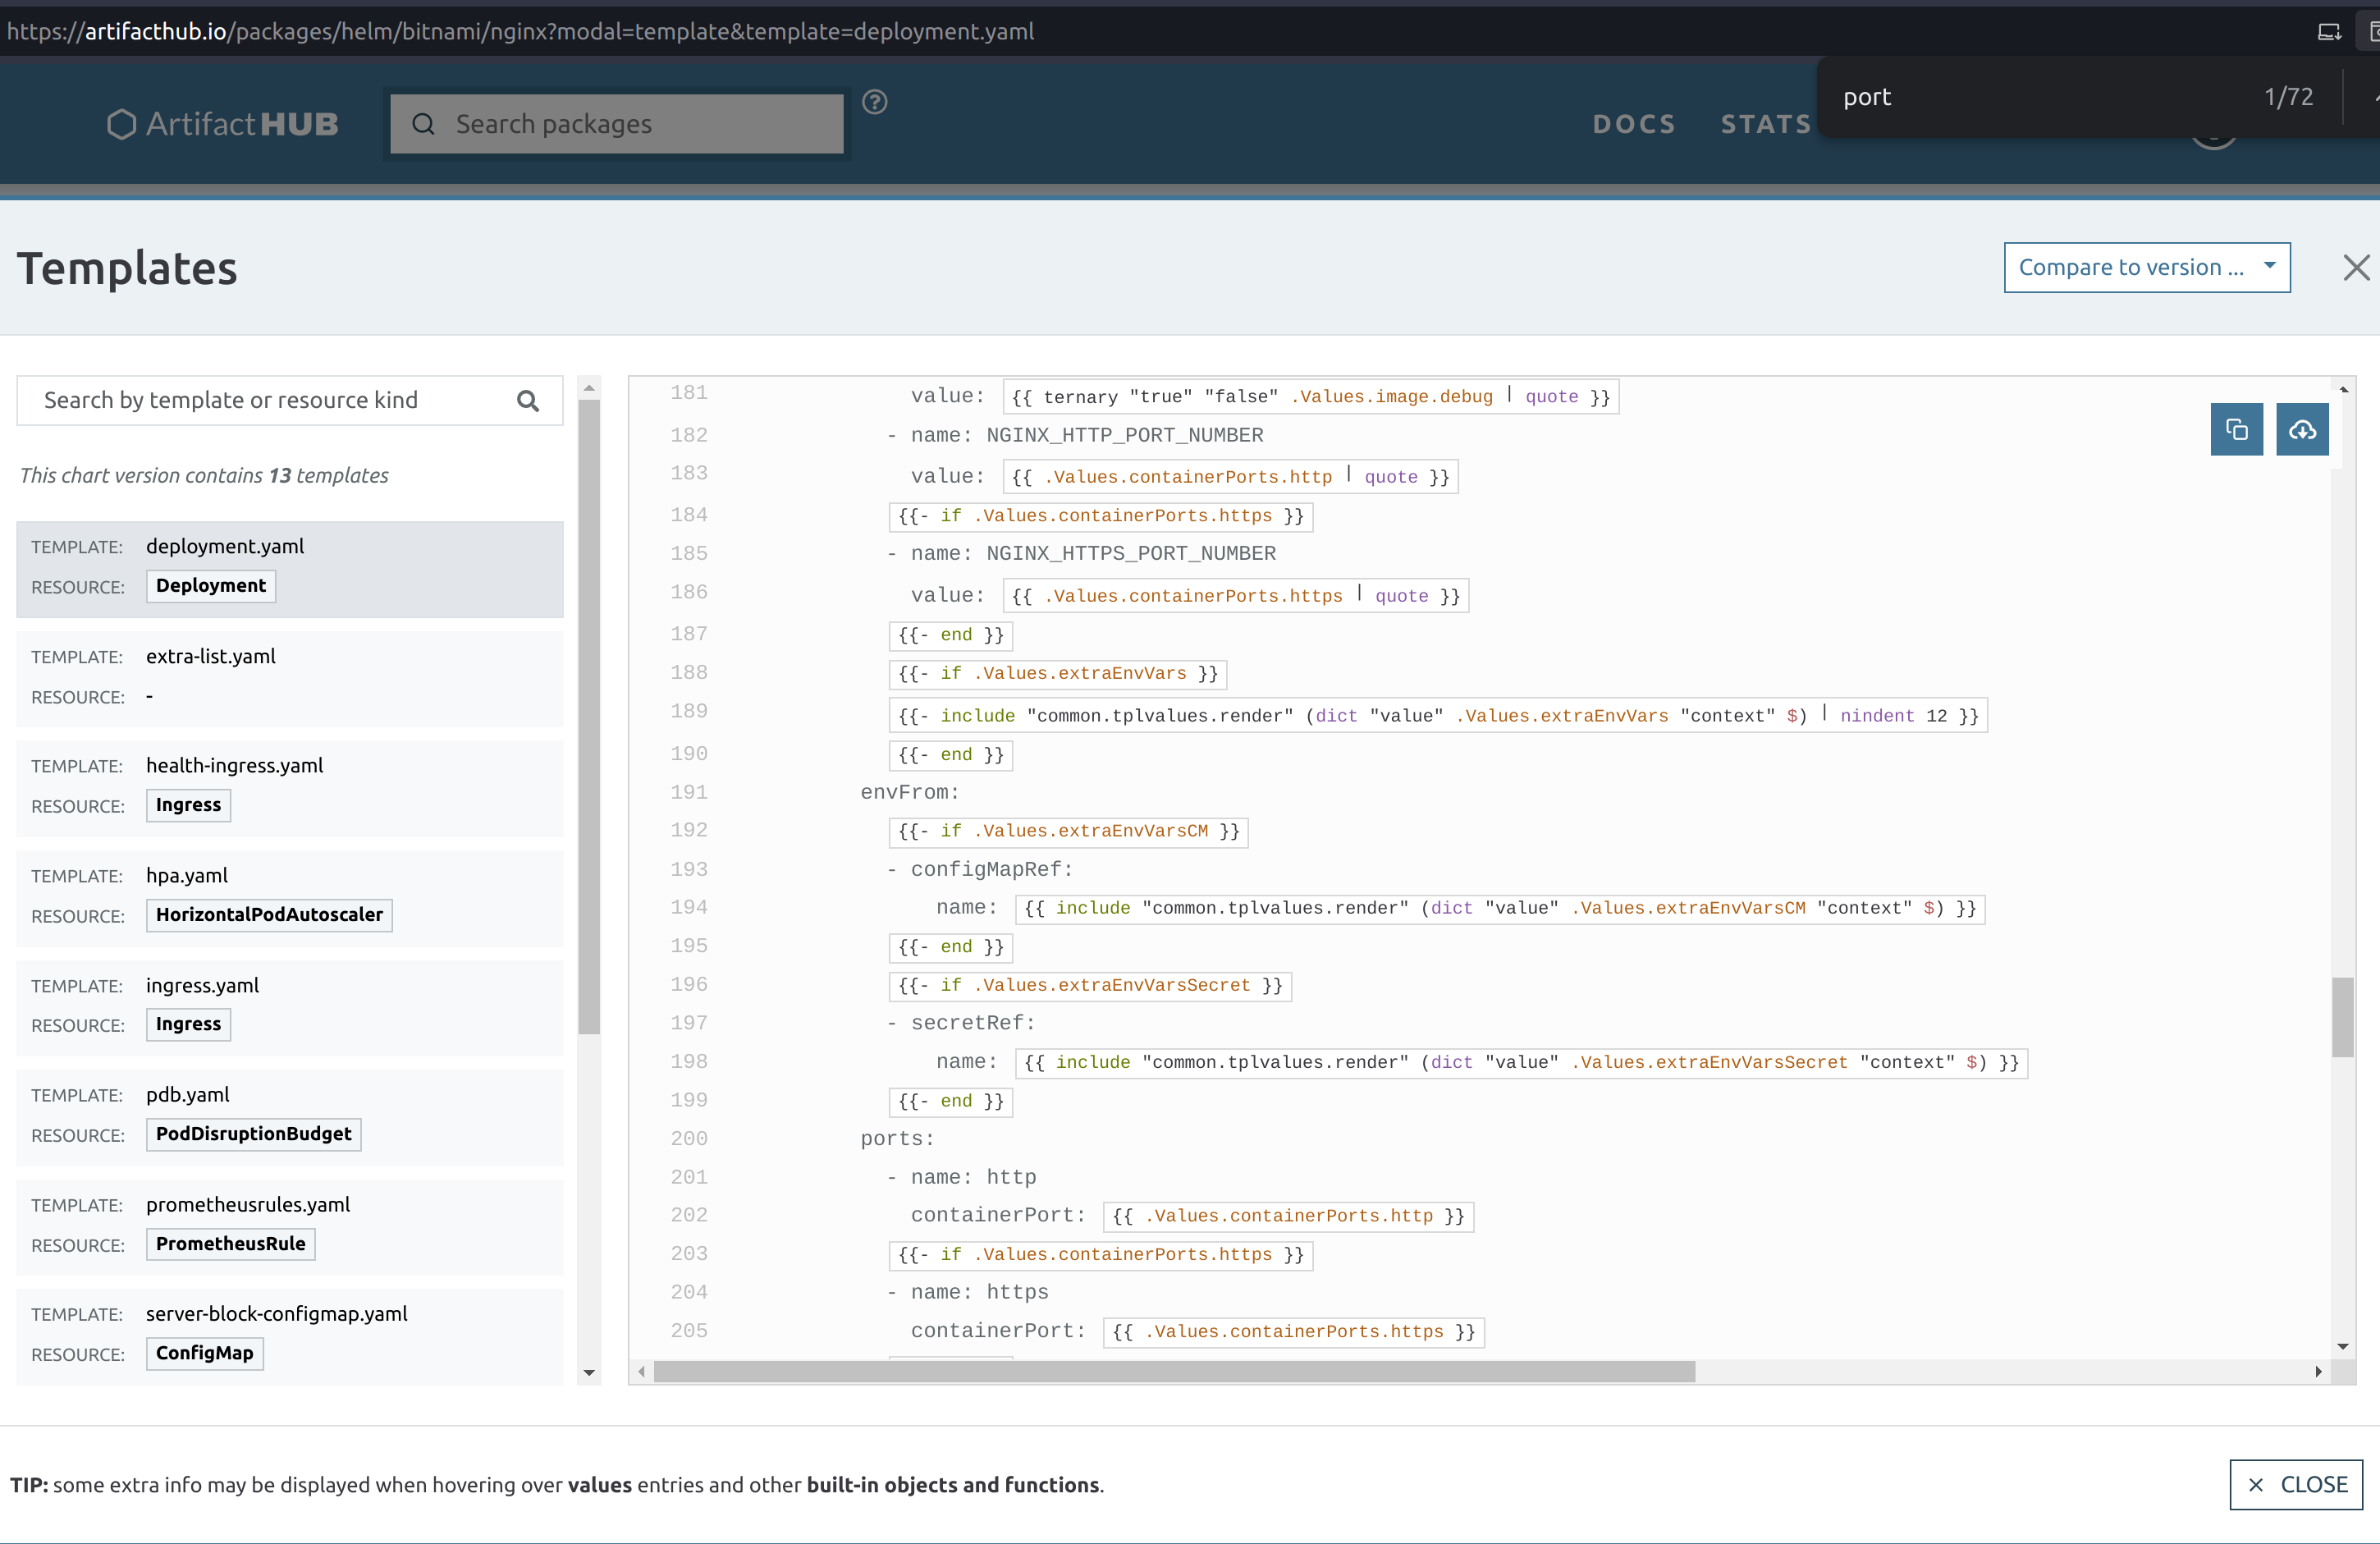
Task: Click the package search magnifier icon
Action: tap(423, 124)
